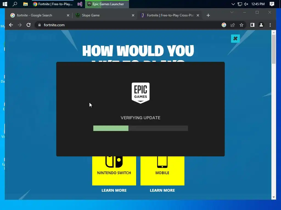Viewport: 281px width, 210px height.
Task: Switch to Chrome Fortnite taskbar button
Action: [53, 4]
